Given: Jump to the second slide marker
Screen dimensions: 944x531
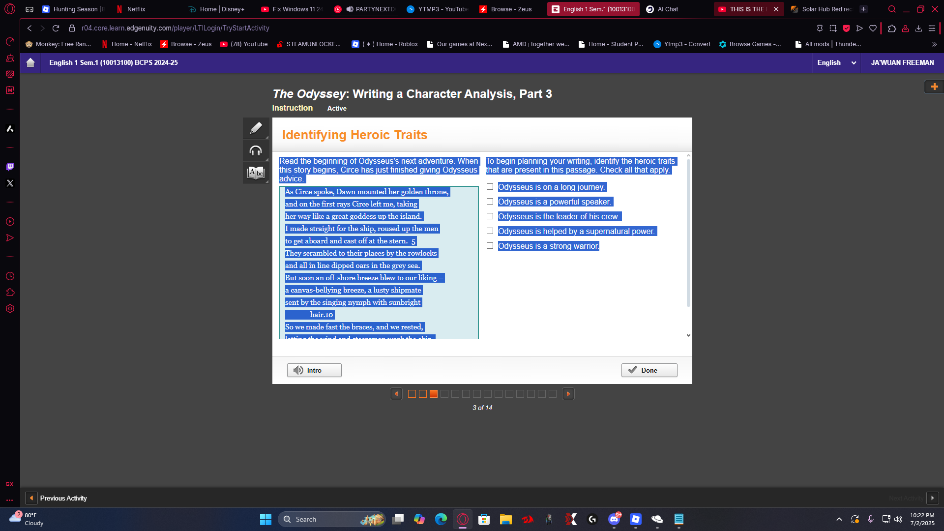Looking at the screenshot, I should 423,394.
